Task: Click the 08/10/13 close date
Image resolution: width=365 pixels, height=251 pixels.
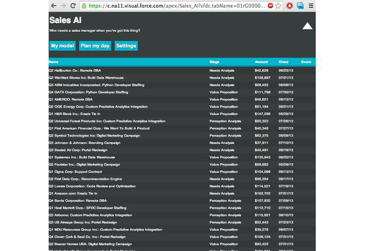Action: [x=286, y=215]
